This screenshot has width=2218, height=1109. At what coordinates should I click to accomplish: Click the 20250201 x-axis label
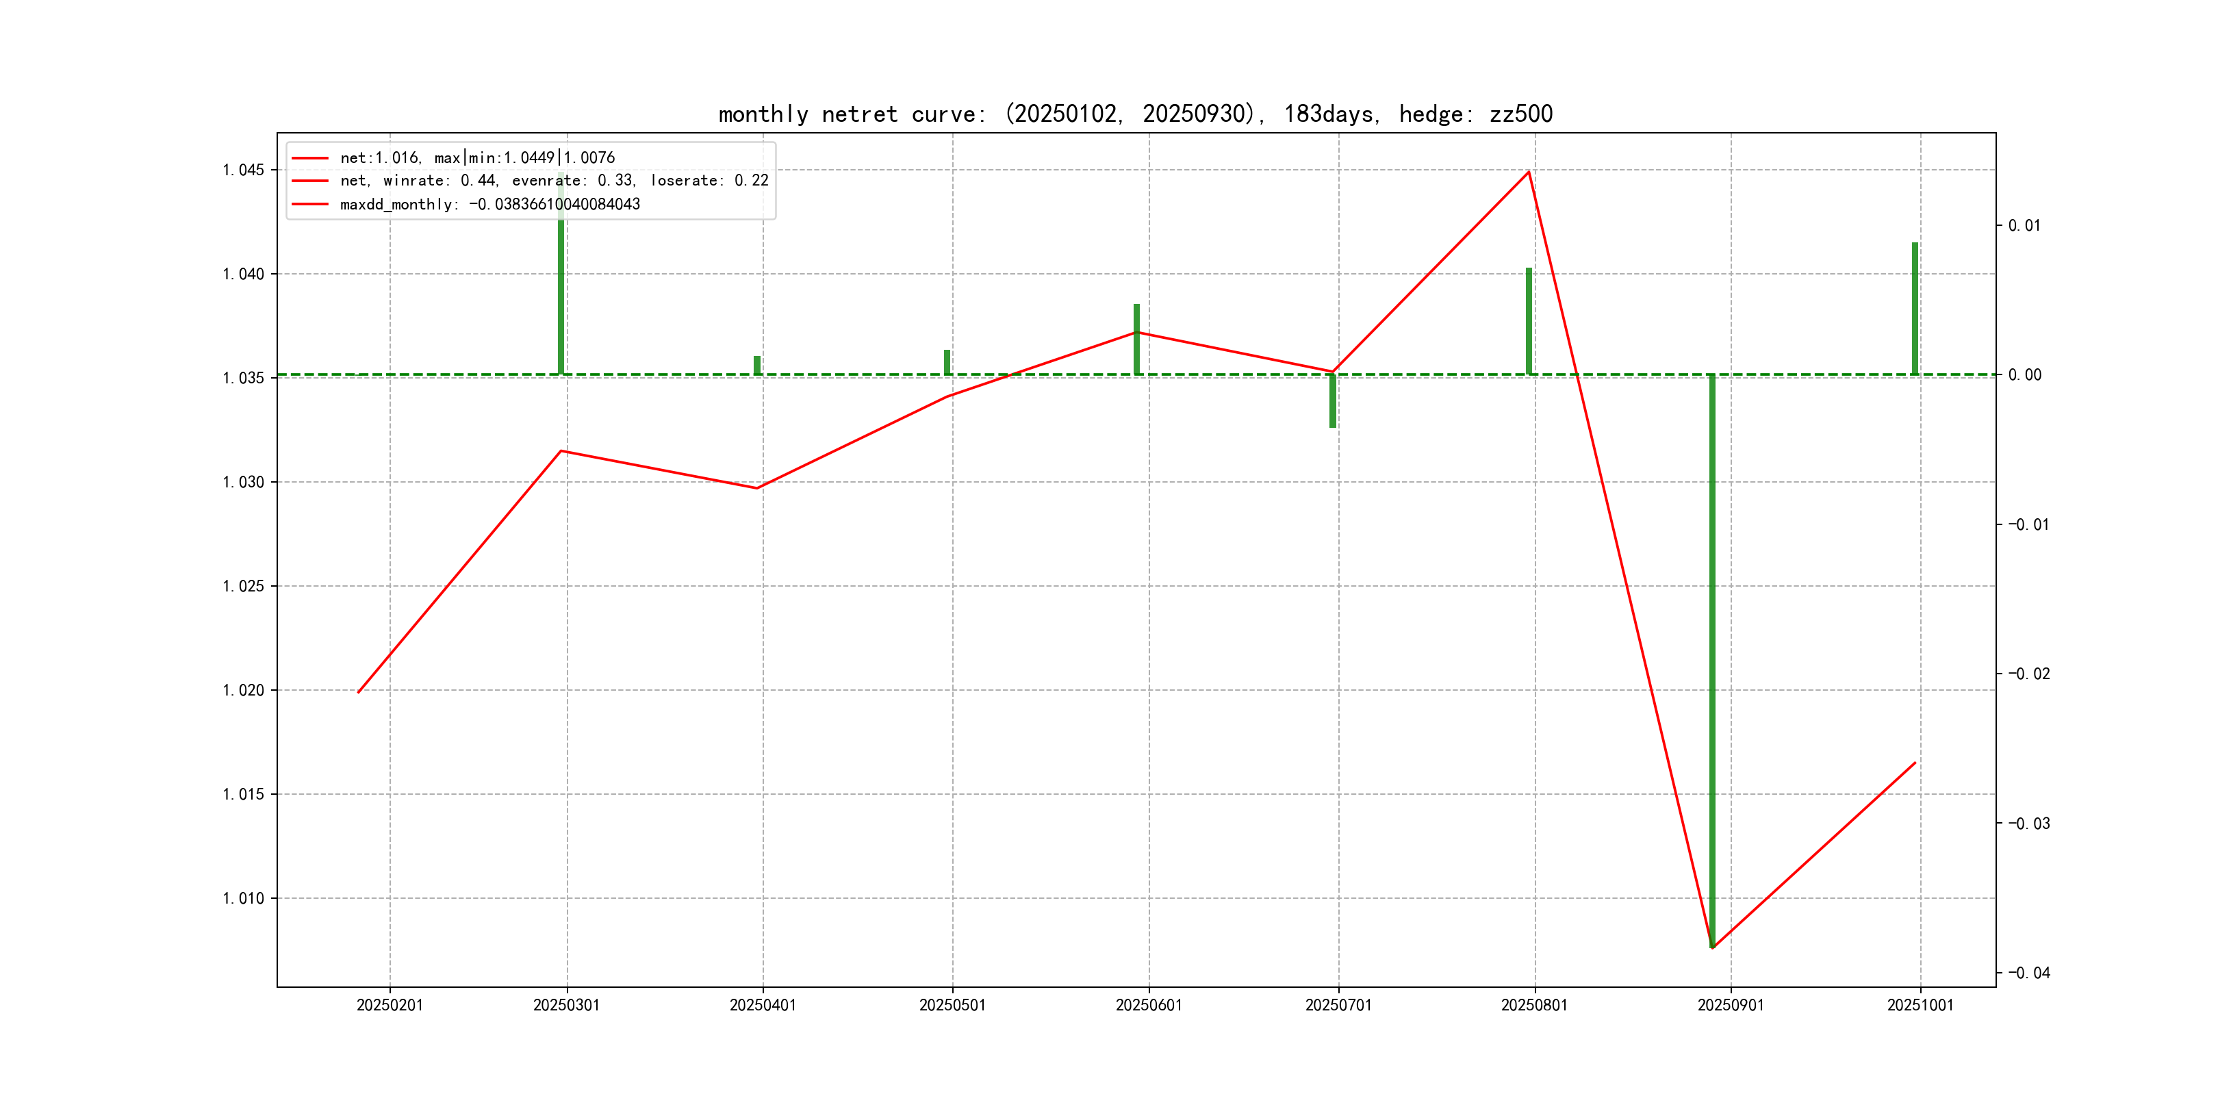(x=390, y=1005)
